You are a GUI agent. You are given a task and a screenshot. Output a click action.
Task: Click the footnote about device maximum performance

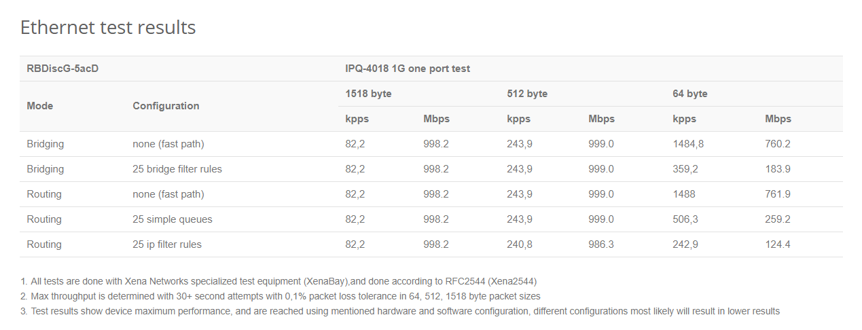[399, 311]
